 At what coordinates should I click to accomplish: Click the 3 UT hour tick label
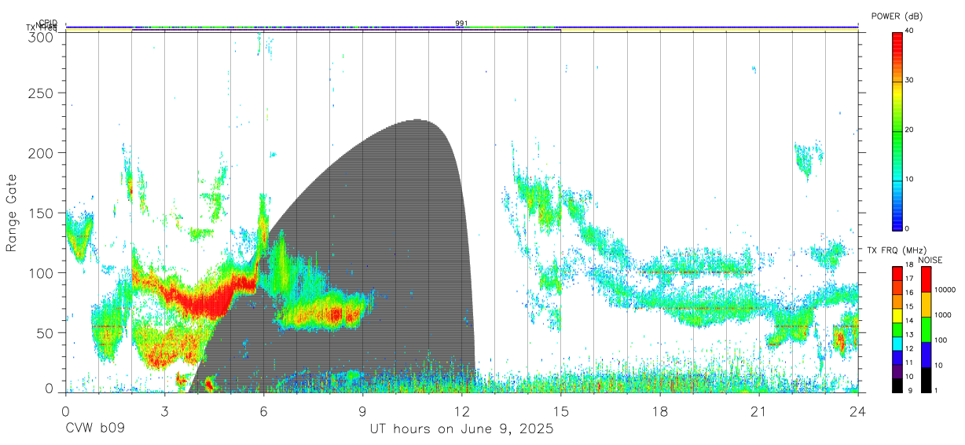click(164, 410)
